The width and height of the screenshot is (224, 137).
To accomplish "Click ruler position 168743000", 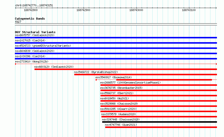I will (136, 10).
